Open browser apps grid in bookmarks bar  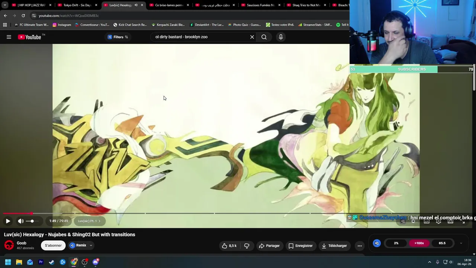coord(5,25)
